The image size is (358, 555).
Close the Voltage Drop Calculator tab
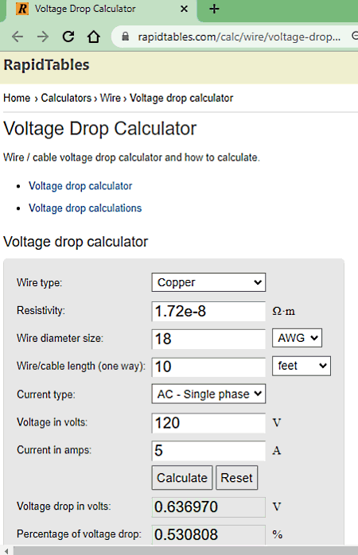tap(184, 9)
